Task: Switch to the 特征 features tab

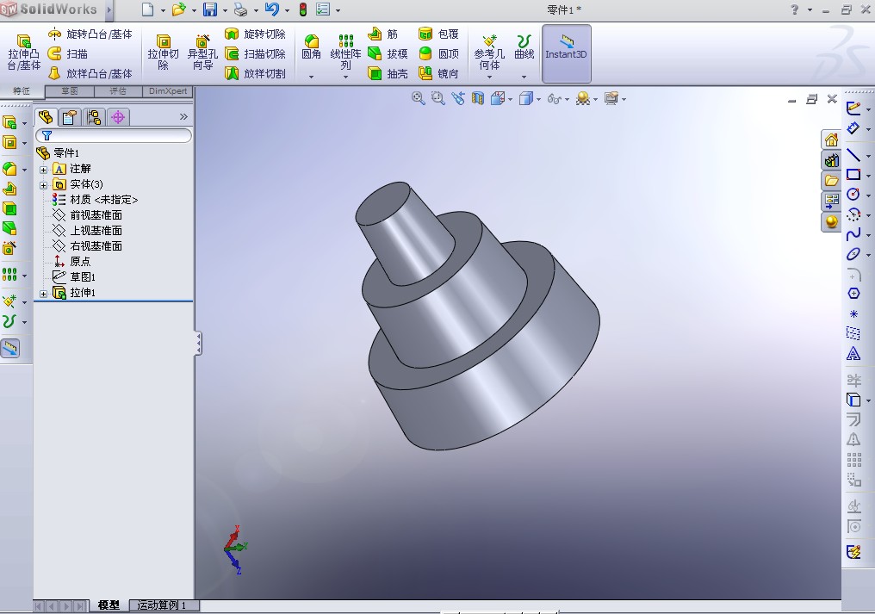Action: point(22,91)
